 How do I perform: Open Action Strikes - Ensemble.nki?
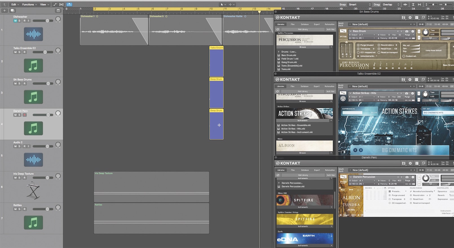pyautogui.click(x=296, y=125)
